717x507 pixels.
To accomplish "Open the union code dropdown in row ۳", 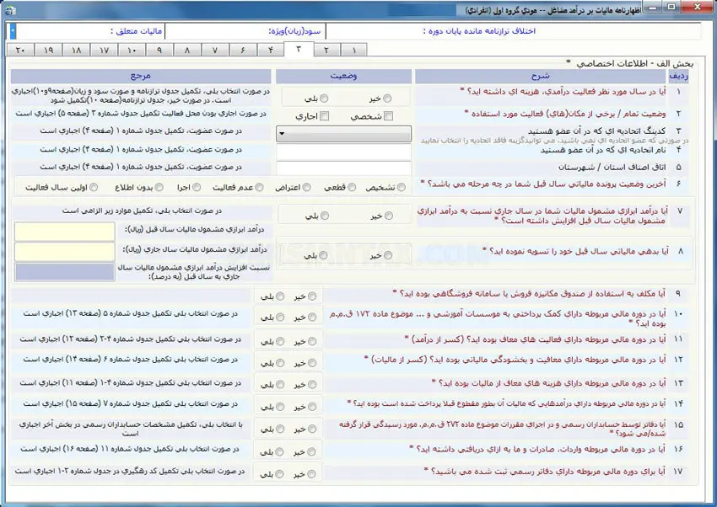I will 344,134.
